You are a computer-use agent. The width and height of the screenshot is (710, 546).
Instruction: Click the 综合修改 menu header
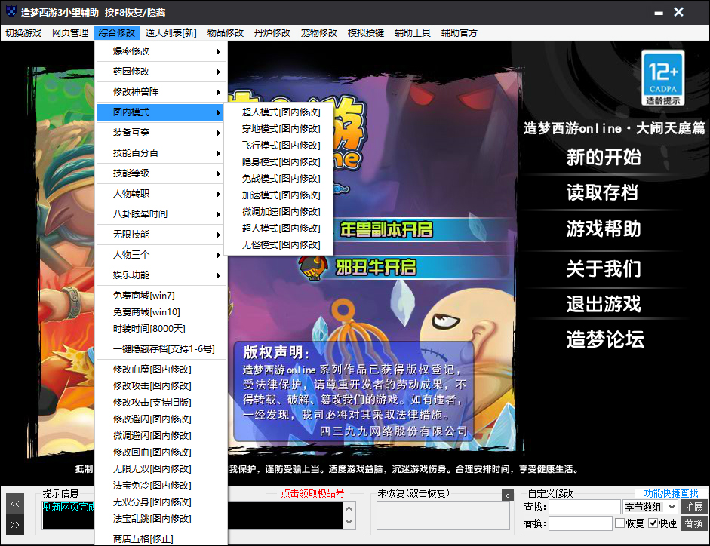pos(117,33)
